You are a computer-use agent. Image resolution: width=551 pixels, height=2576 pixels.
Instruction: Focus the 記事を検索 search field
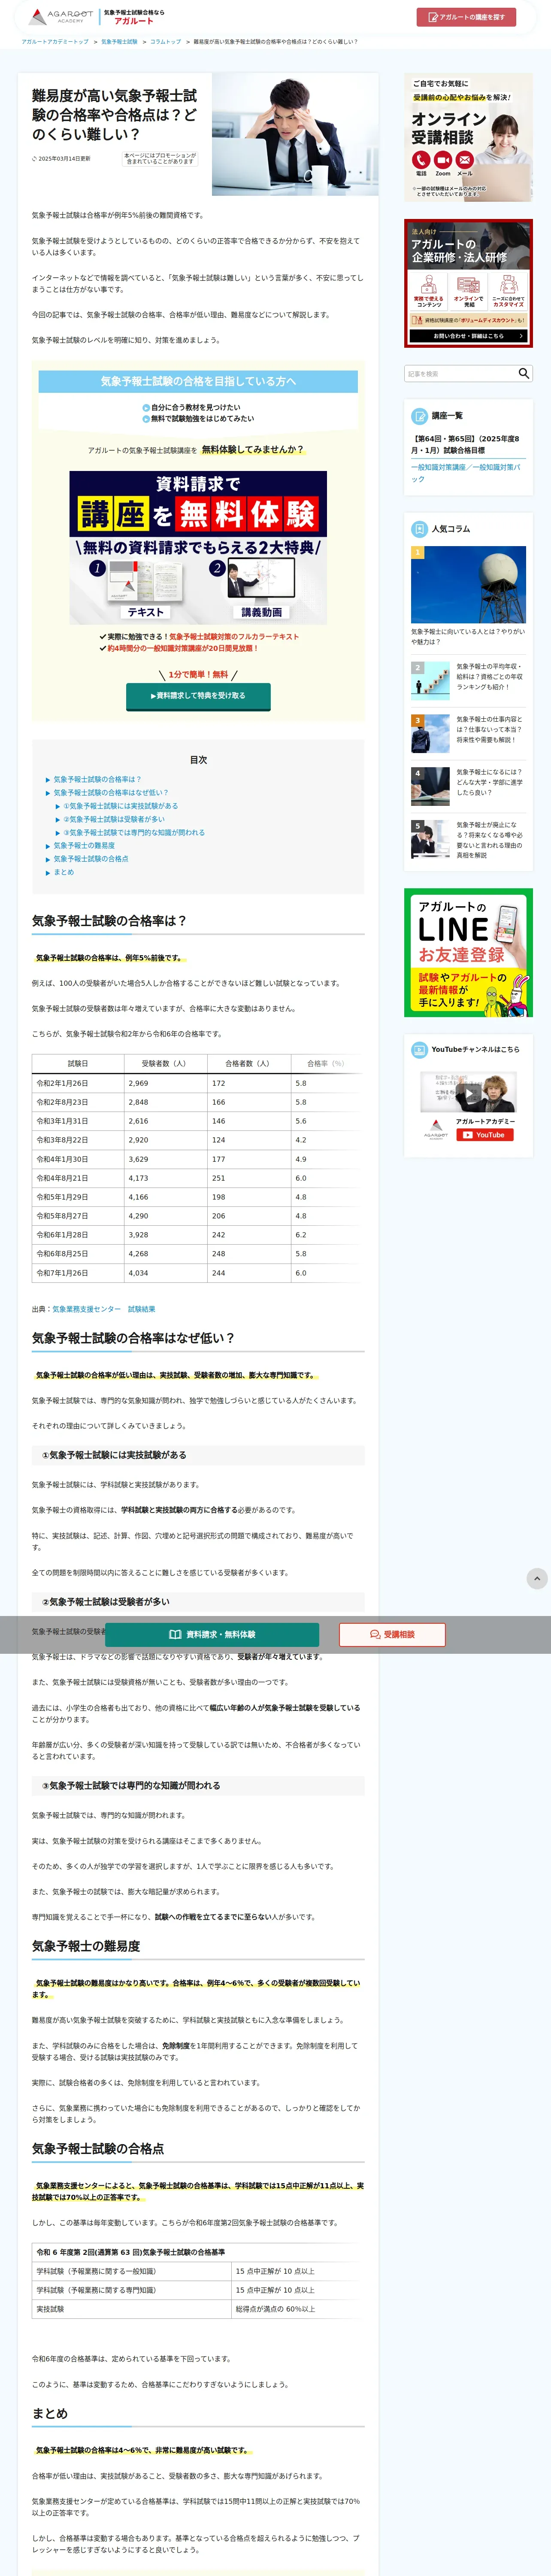460,373
